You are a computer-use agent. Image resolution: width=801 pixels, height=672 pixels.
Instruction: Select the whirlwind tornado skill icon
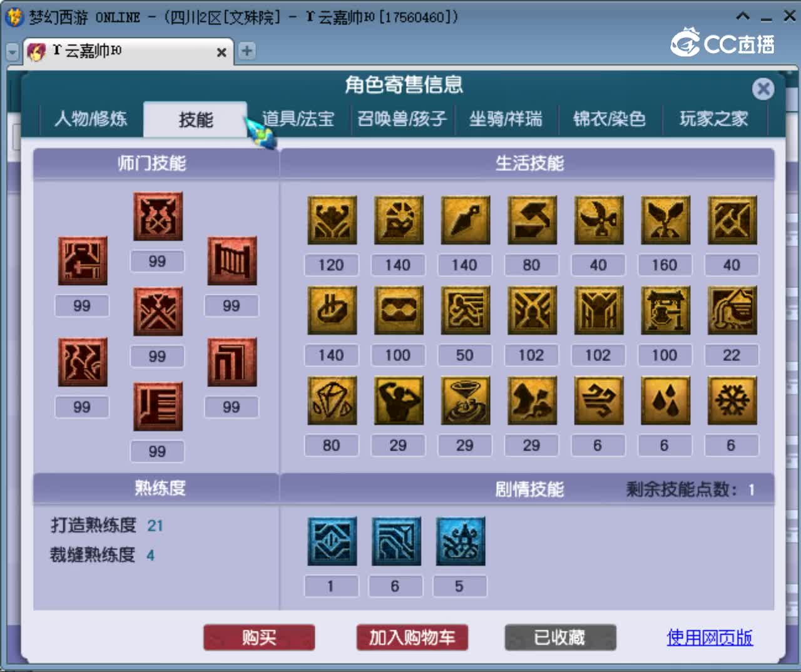465,400
